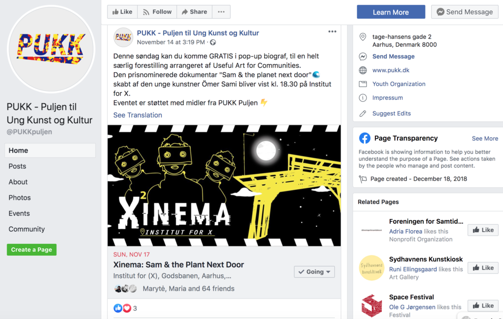
Task: Click the address tage-hansens gade 2
Action: click(402, 37)
